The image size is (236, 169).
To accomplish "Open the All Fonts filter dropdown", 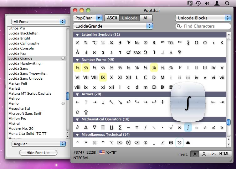I will click(x=38, y=22).
